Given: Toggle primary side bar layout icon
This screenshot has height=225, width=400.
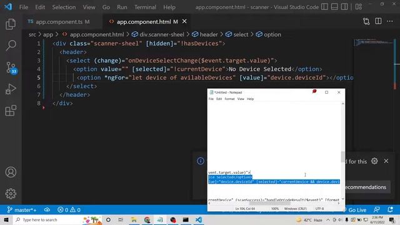Looking at the screenshot, I should tap(324, 7).
